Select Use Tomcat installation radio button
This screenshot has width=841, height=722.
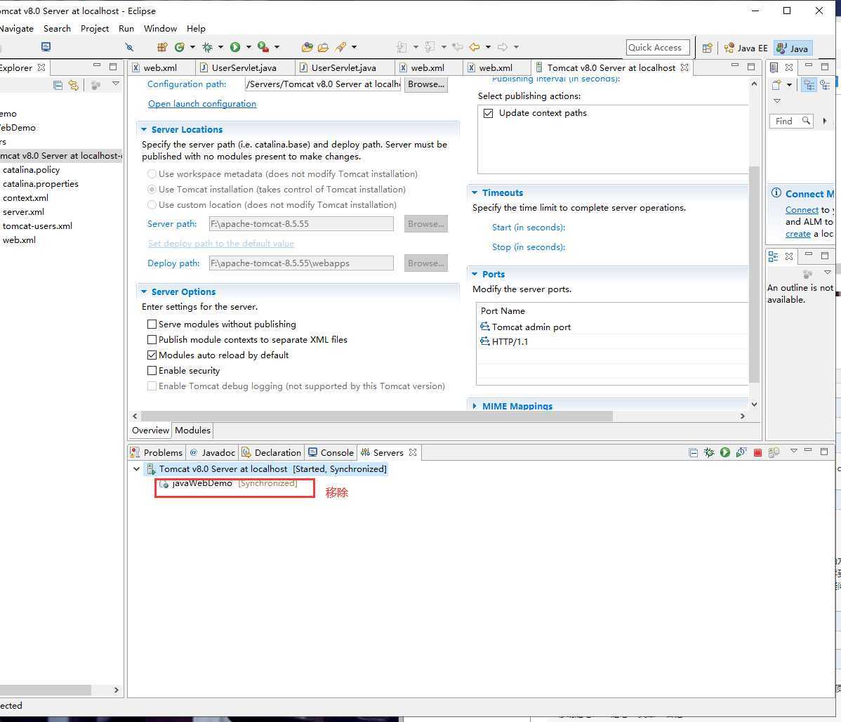152,190
